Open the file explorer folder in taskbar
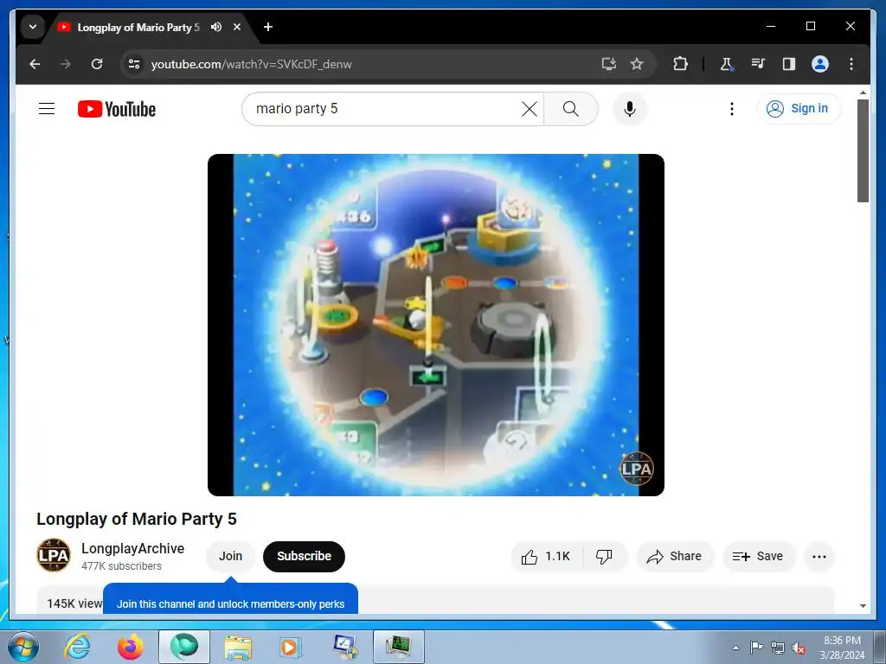Screen dimensions: 886x664 pyautogui.click(x=238, y=647)
